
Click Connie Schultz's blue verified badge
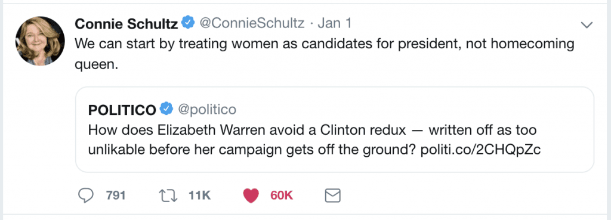[189, 23]
